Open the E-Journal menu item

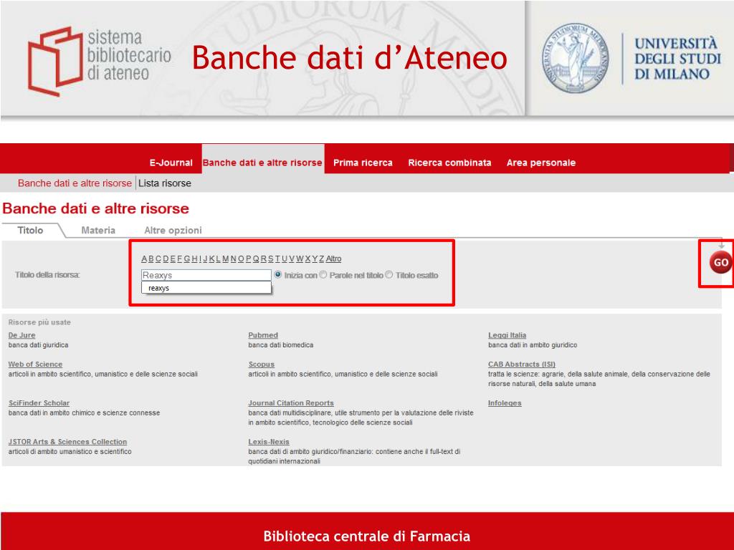[x=171, y=163]
